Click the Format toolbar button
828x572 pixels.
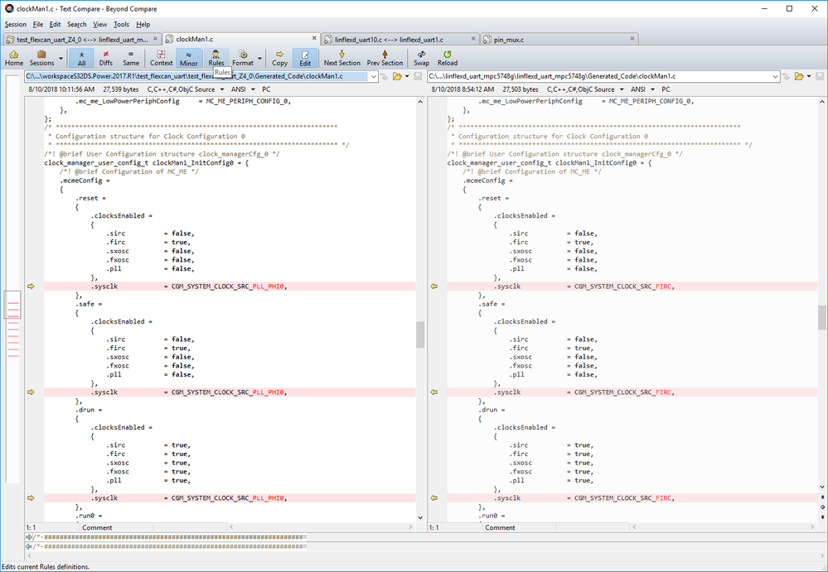243,58
